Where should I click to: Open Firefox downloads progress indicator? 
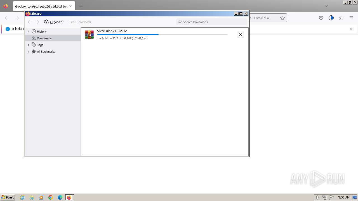tap(331, 18)
